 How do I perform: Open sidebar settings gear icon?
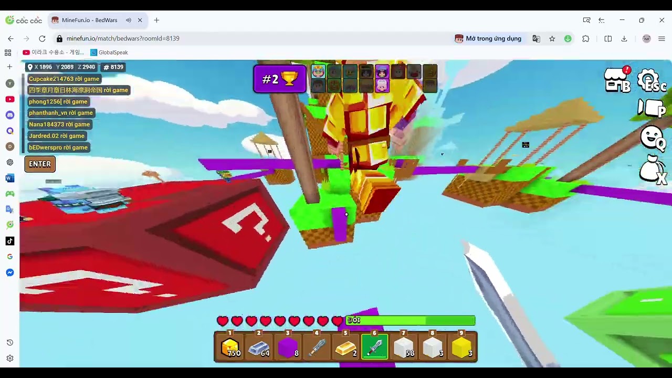coord(9,359)
